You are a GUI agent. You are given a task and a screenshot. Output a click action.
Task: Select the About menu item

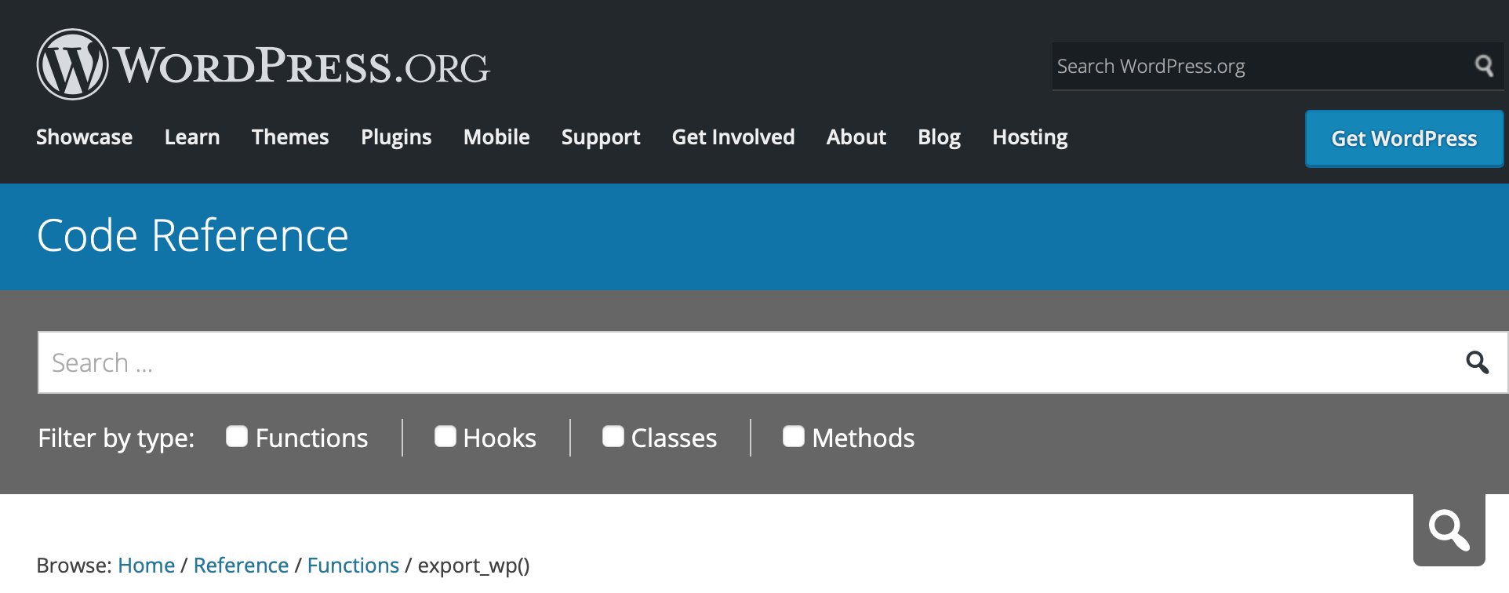pos(856,137)
